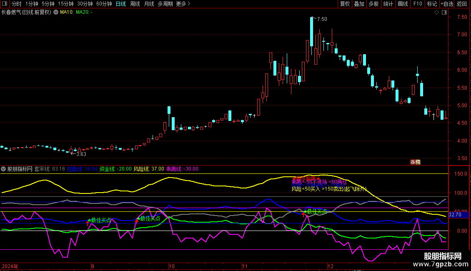
Task: Expand the 更多 timeframe options
Action: click(x=183, y=4)
